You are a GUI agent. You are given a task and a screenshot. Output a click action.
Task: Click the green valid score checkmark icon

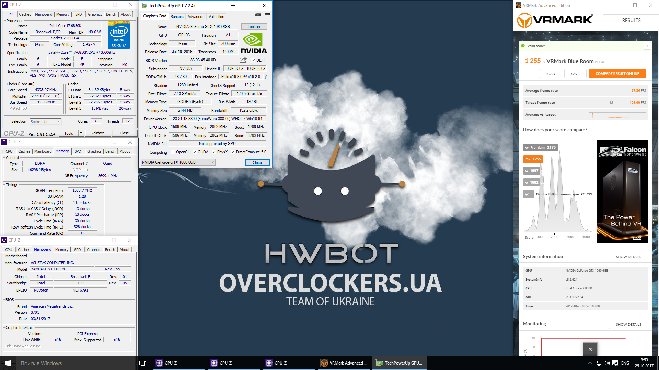coord(523,46)
